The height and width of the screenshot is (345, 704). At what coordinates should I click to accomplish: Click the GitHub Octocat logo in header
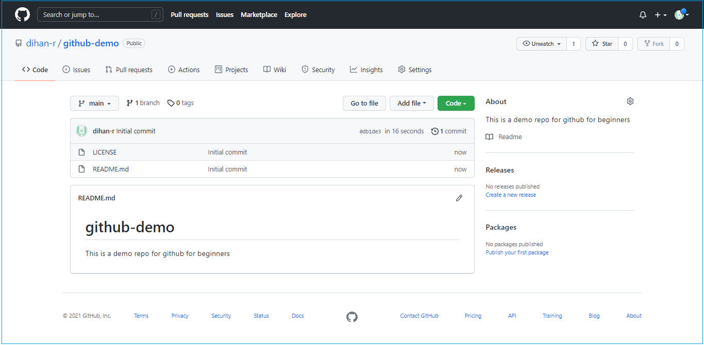tap(22, 14)
